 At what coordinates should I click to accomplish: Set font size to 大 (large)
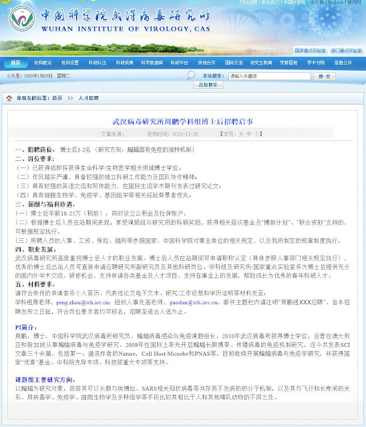241,134
